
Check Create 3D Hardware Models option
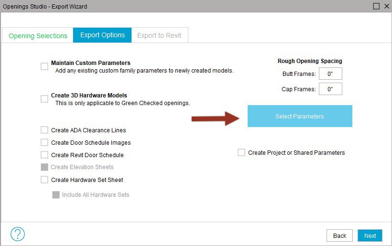[x=44, y=99]
